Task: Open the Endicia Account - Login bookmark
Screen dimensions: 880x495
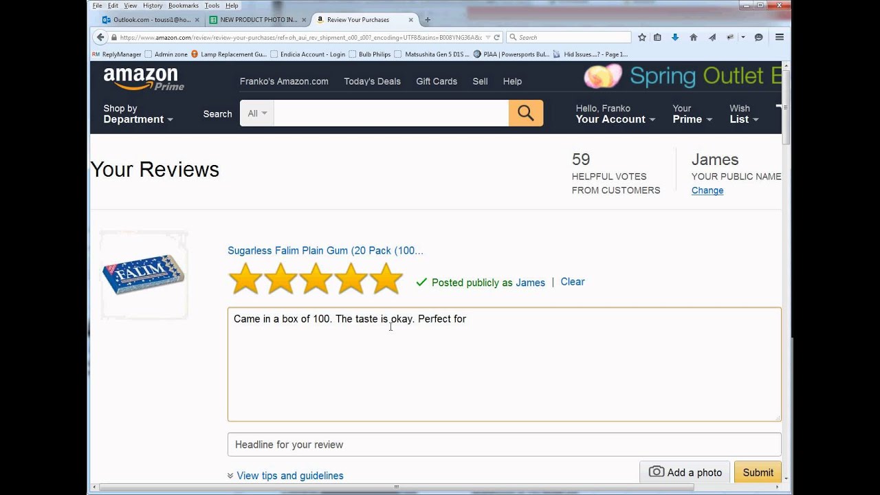Action: click(x=308, y=54)
